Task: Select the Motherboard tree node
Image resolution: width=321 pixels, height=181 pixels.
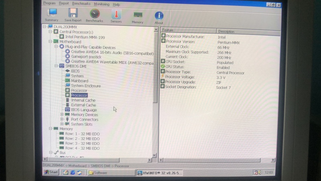Action: [70, 42]
